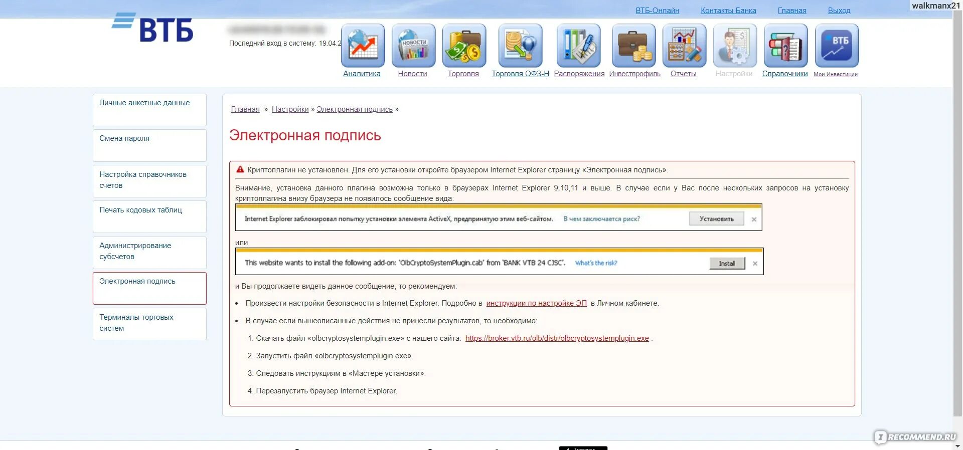Image resolution: width=963 pixels, height=450 pixels.
Task: Open Администрирование субсчетов sidebar item
Action: click(x=149, y=253)
